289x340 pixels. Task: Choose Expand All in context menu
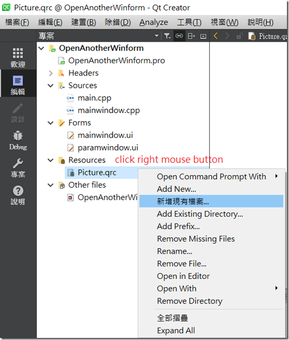[x=211, y=330]
